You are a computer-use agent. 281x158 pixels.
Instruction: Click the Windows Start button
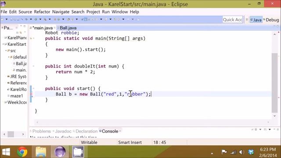6,152
